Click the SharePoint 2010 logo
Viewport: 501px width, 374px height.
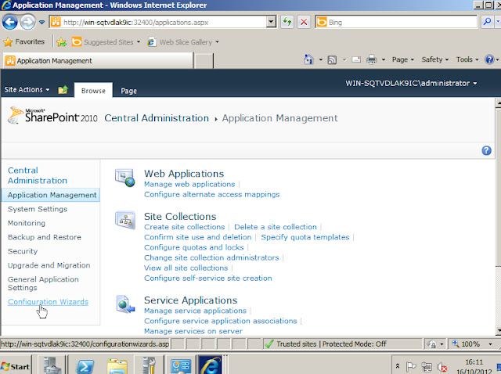[x=53, y=116]
